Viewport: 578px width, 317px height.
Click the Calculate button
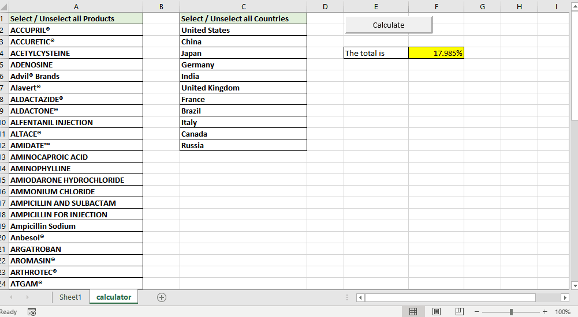(389, 25)
